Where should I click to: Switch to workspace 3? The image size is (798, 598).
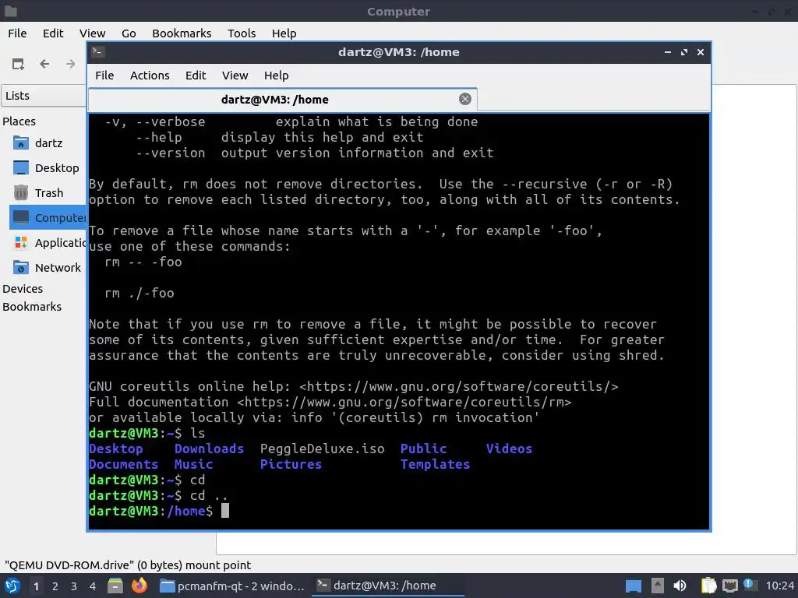[x=74, y=586]
